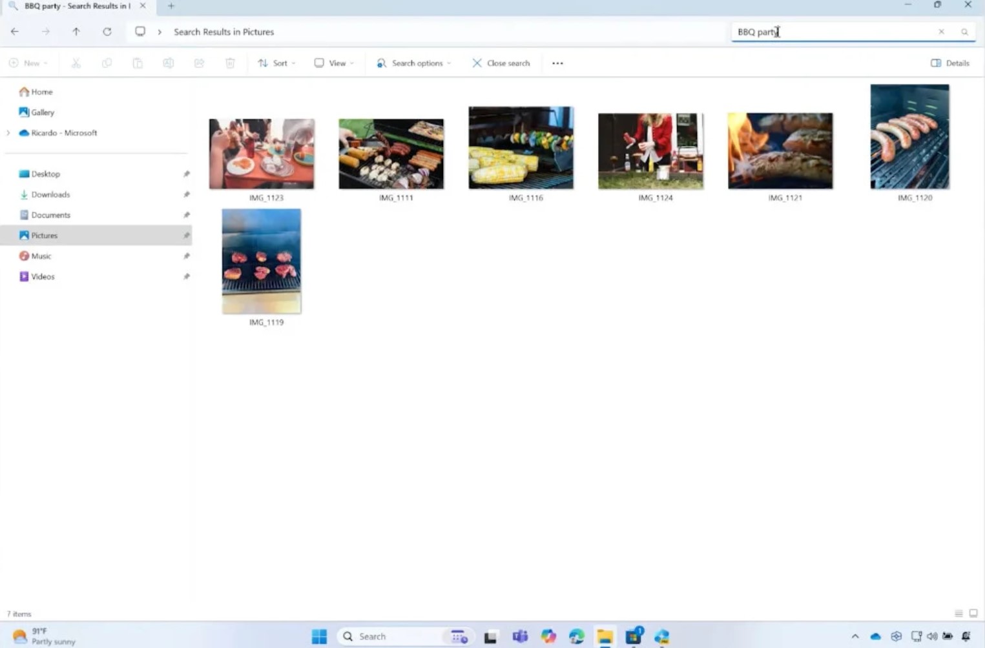Click the Close search button
Viewport: 985px width, 648px height.
tap(501, 63)
